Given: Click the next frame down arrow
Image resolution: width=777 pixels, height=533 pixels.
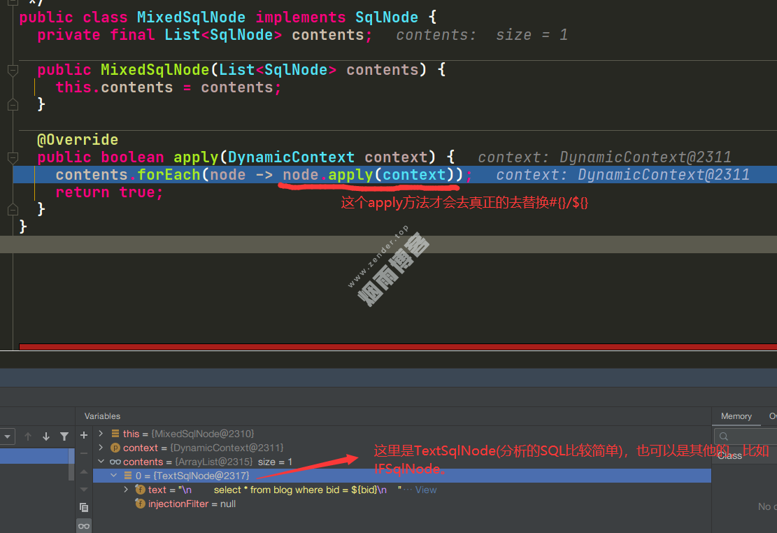Looking at the screenshot, I should 46,436.
